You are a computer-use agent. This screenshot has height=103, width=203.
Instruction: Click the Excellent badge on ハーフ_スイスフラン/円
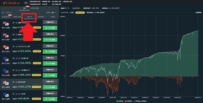37,51
